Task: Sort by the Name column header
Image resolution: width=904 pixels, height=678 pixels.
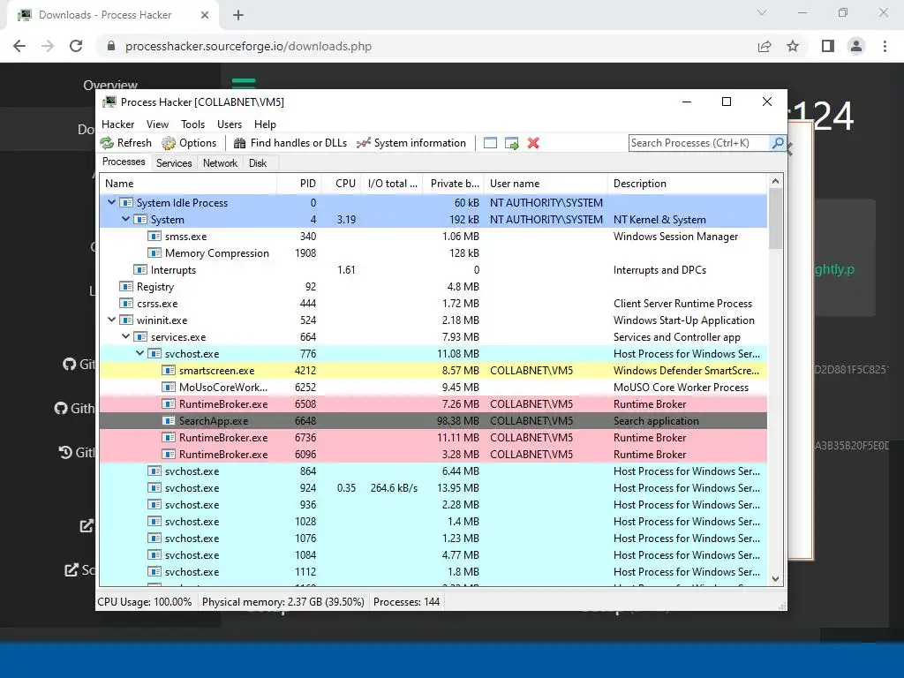Action: coord(188,184)
